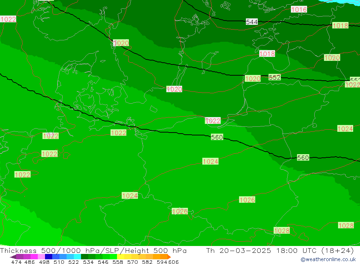Click the light pink legend swatch above 498

point(41,257)
